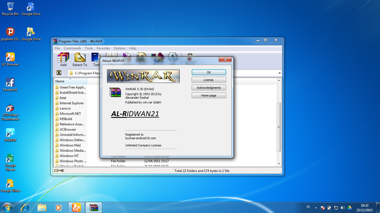Open the Windows Start menu orb
380x213 pixels.
tap(7, 207)
